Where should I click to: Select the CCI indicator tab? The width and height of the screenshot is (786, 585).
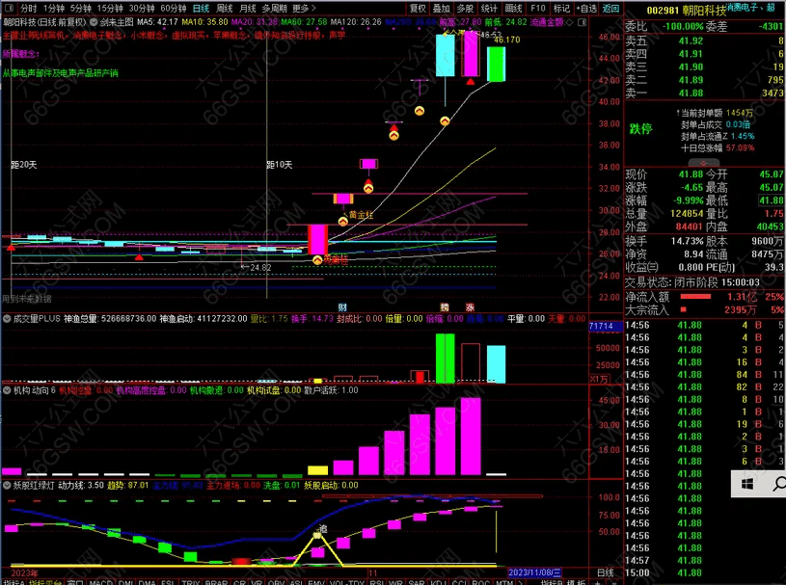[x=459, y=581]
